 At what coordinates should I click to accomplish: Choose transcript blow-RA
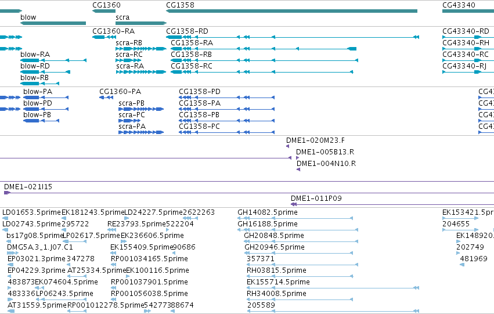(x=35, y=55)
